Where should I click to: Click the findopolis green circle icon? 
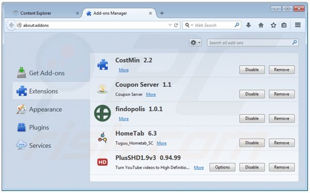pos(102,113)
